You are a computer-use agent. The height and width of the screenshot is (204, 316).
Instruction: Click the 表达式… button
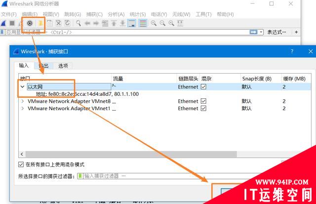tap(276, 32)
